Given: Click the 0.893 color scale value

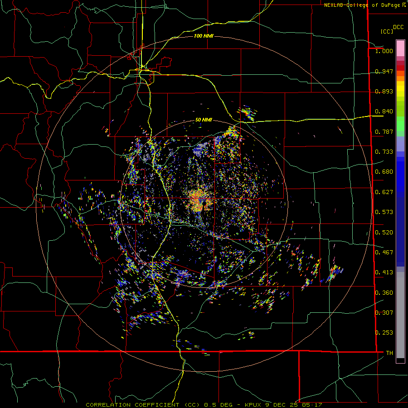Looking at the screenshot, I should click(x=384, y=91).
